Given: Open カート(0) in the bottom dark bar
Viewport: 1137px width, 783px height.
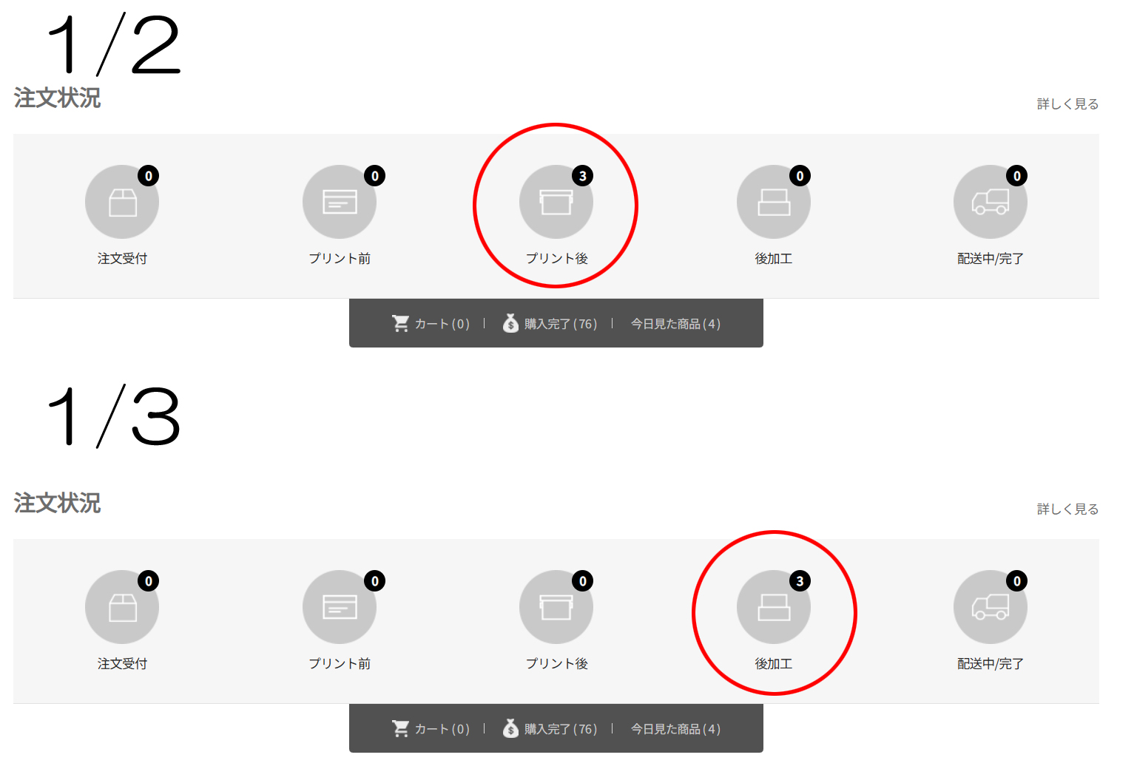Looking at the screenshot, I should 431,729.
